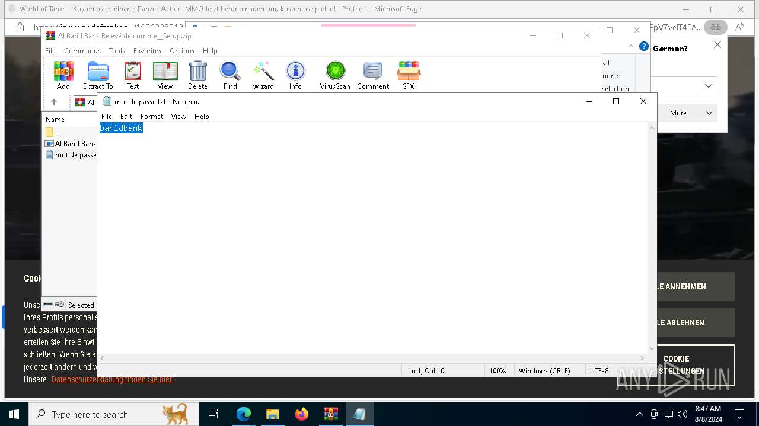Click the Notepad scroll down arrow

(652, 348)
